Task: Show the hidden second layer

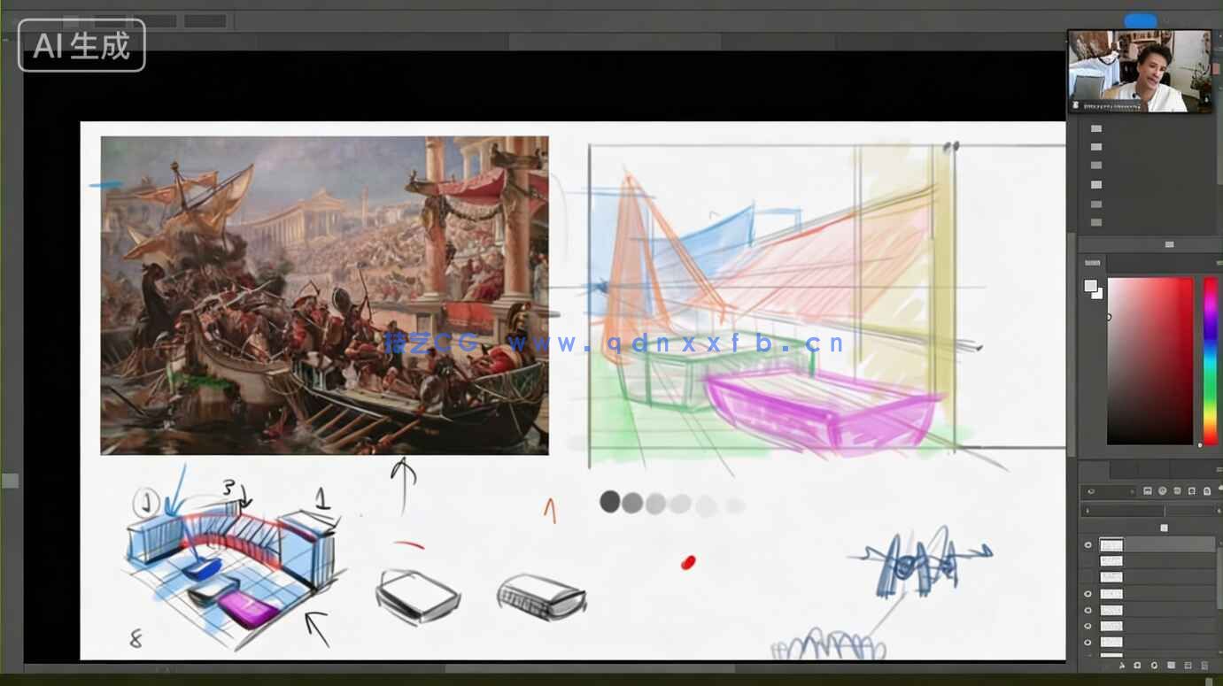Action: click(x=1088, y=561)
